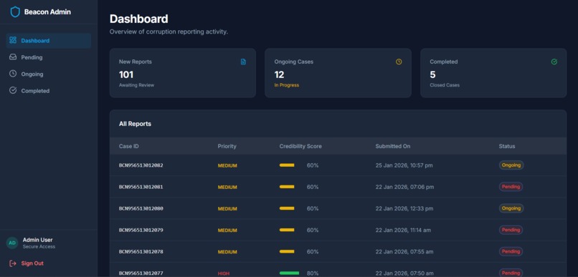This screenshot has width=578, height=277.
Task: Click the Dashboard grid icon in sidebar
Action: tap(13, 40)
